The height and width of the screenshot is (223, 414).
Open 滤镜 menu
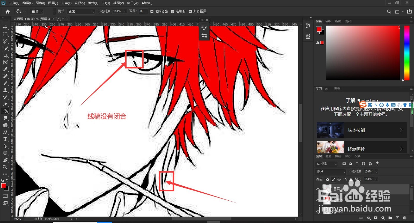(x=93, y=3)
